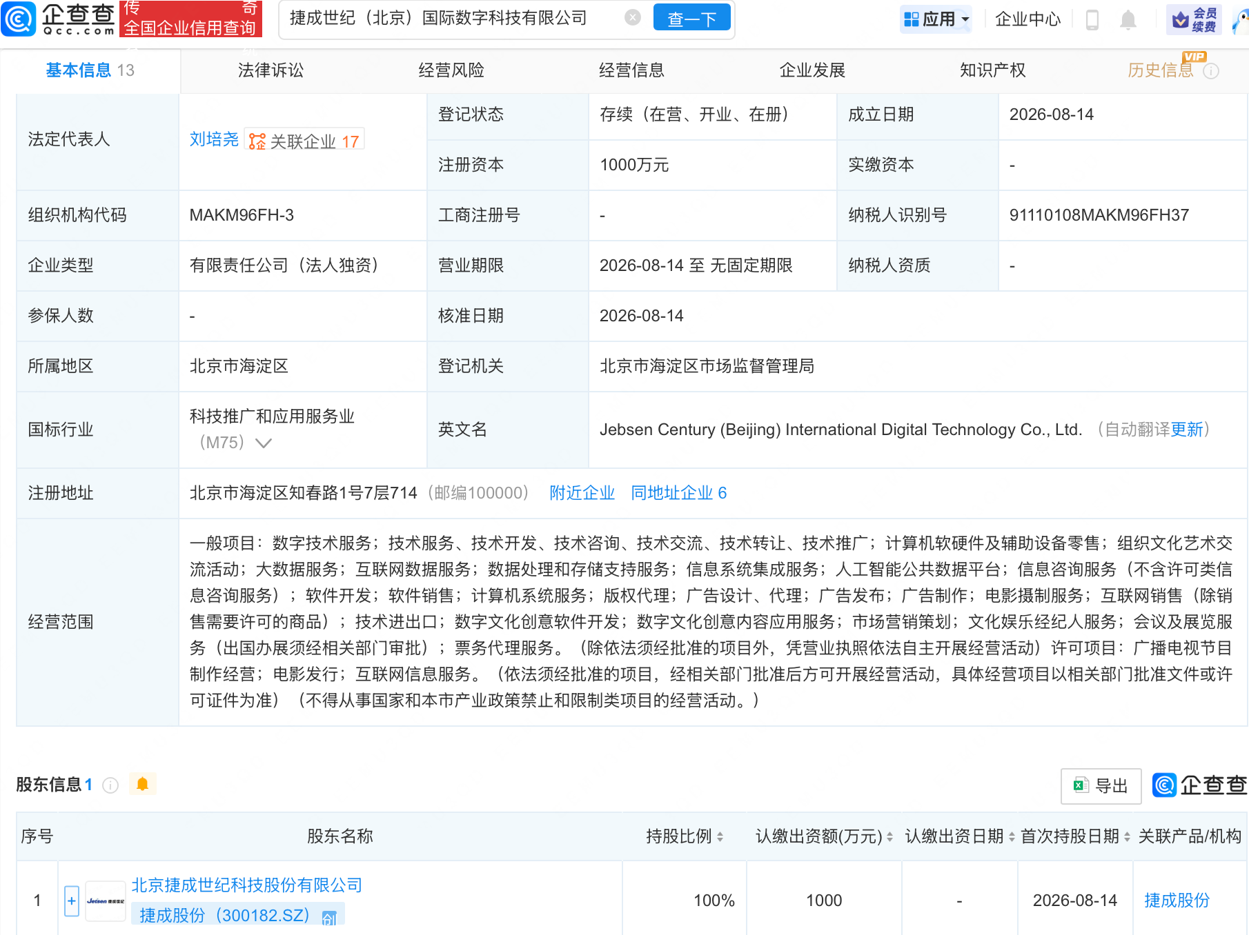1249x935 pixels.
Task: Select organization code MAKM96FH-3
Action: point(242,215)
